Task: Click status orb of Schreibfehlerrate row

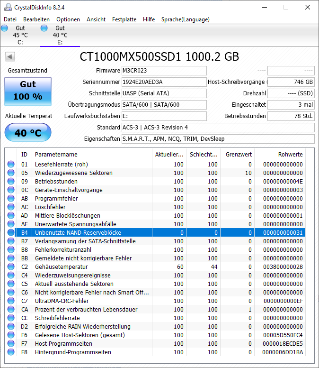Action: (x=11, y=318)
